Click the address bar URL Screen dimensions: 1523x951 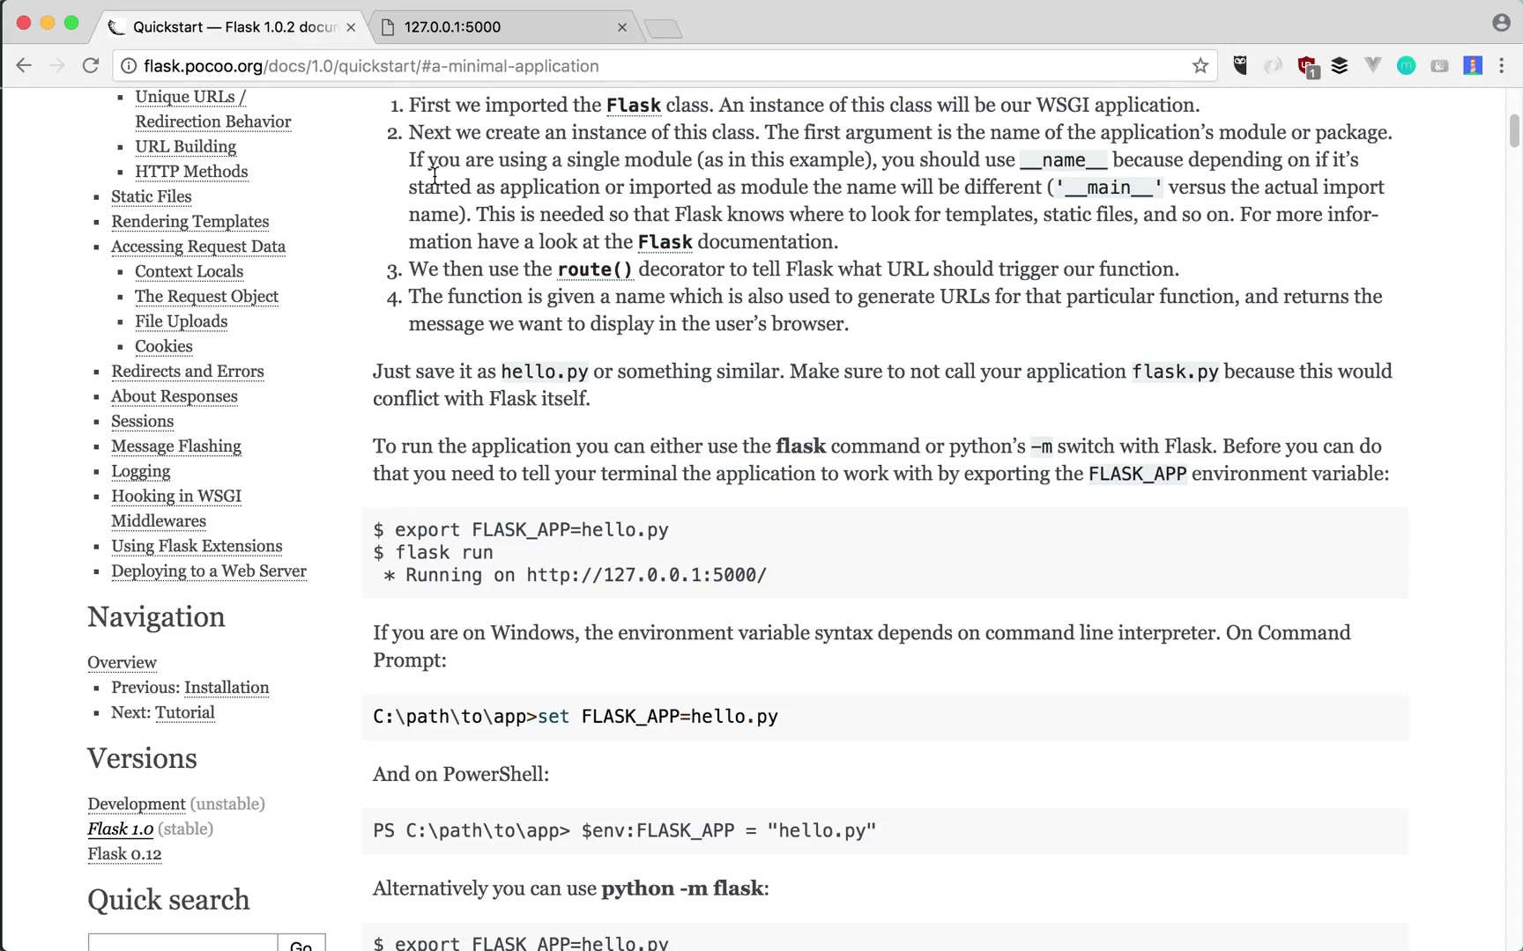(x=371, y=66)
